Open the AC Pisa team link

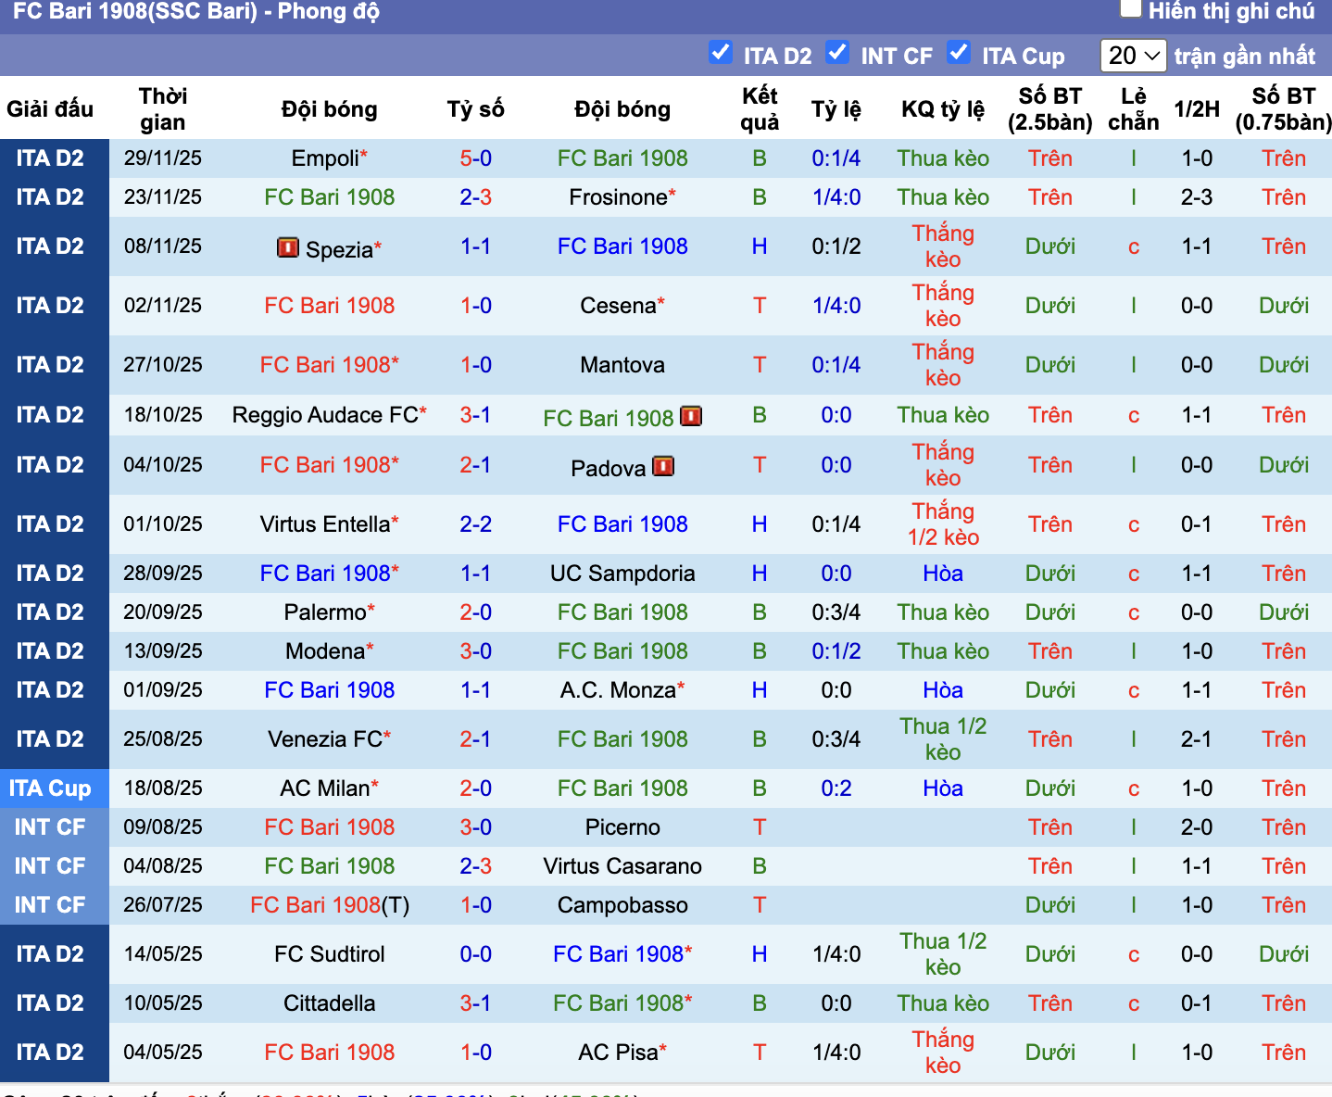618,1053
